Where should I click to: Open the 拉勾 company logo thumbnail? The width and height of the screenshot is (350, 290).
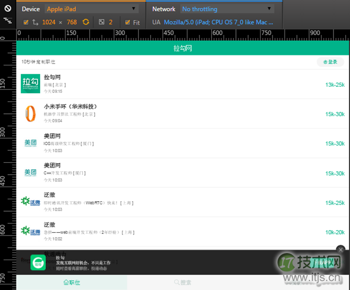point(30,83)
